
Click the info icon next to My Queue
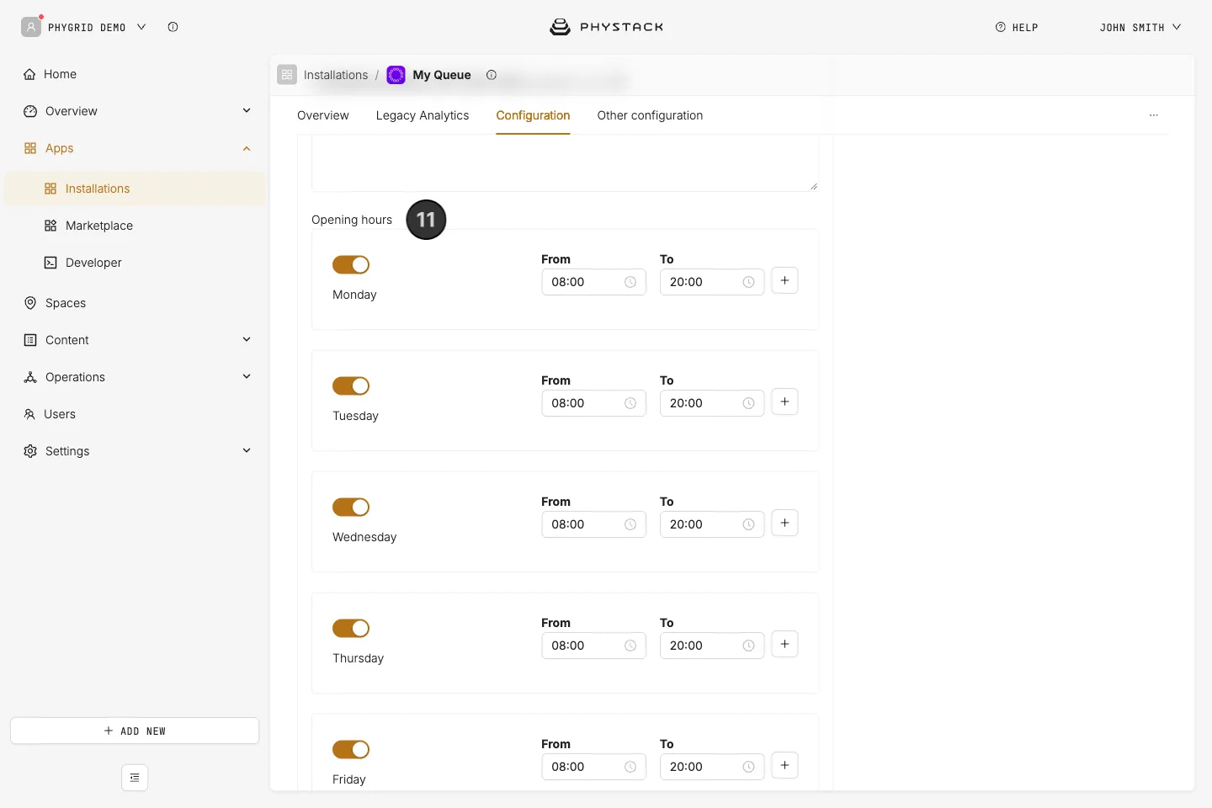tap(492, 75)
